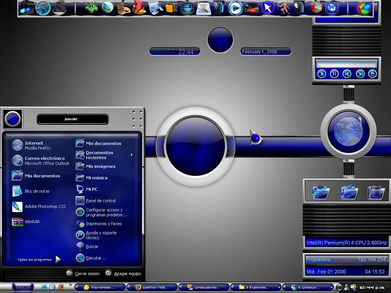Click the media player track display field

tap(346, 64)
